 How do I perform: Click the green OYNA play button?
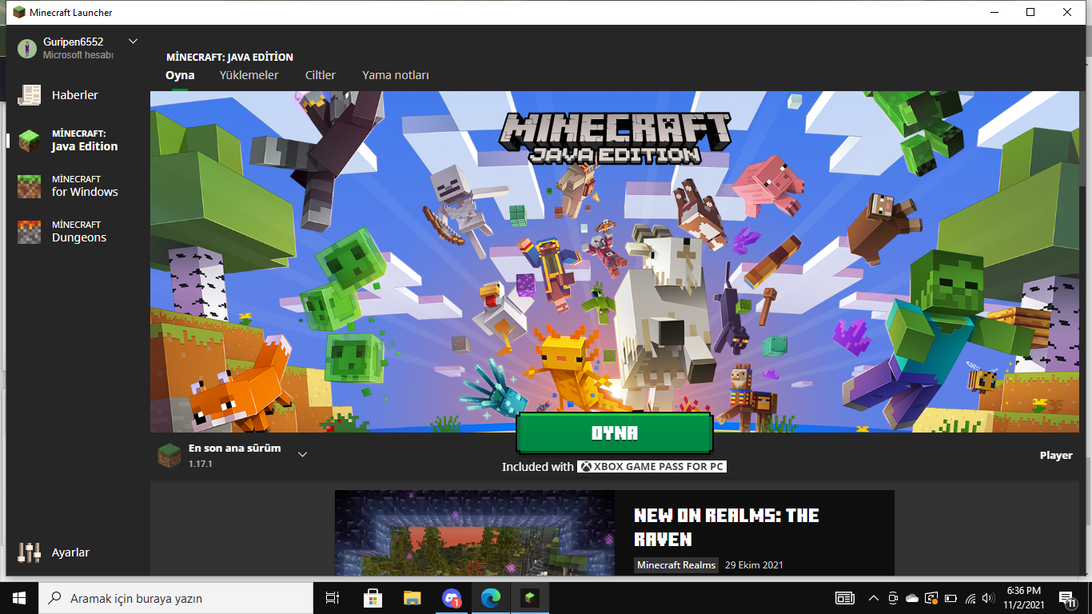click(615, 433)
